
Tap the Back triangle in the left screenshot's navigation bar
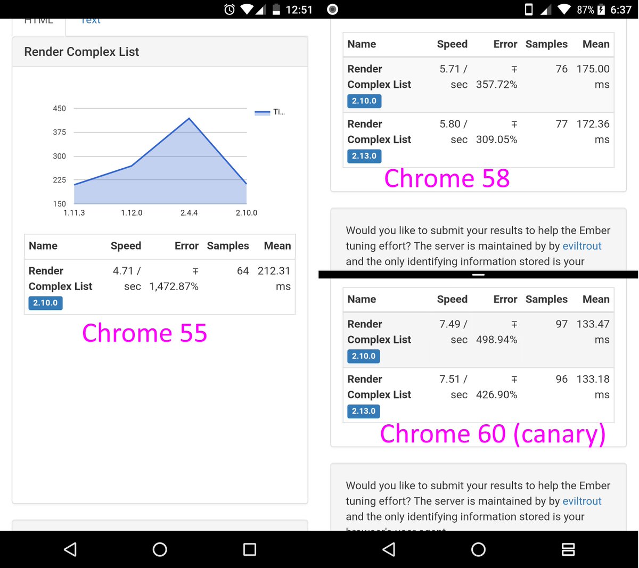(70, 549)
